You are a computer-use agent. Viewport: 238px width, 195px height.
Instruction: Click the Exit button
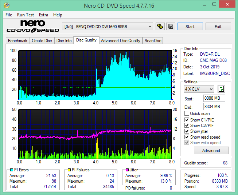pyautogui.click(x=218, y=27)
